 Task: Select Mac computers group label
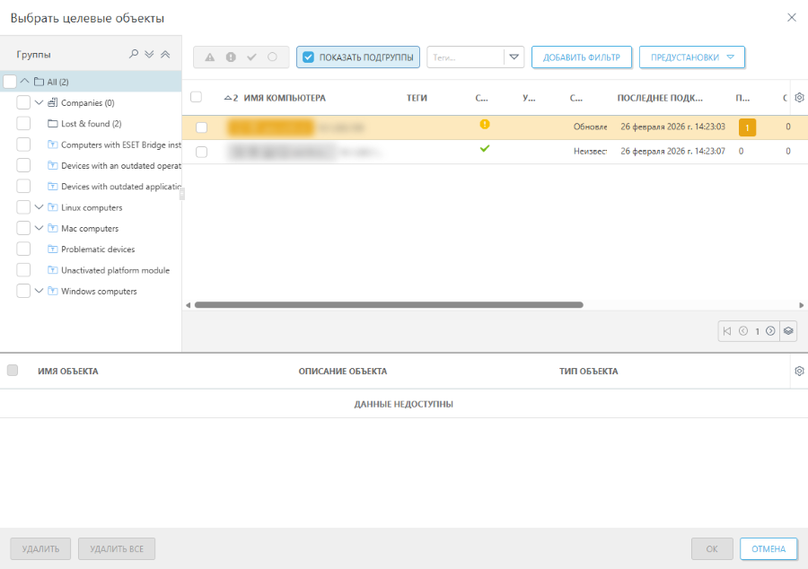(x=90, y=228)
